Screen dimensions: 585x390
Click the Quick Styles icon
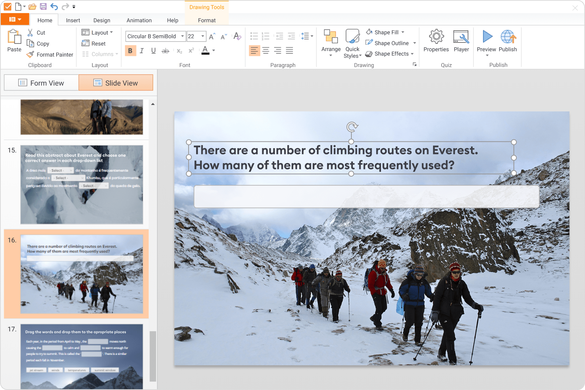pos(352,41)
